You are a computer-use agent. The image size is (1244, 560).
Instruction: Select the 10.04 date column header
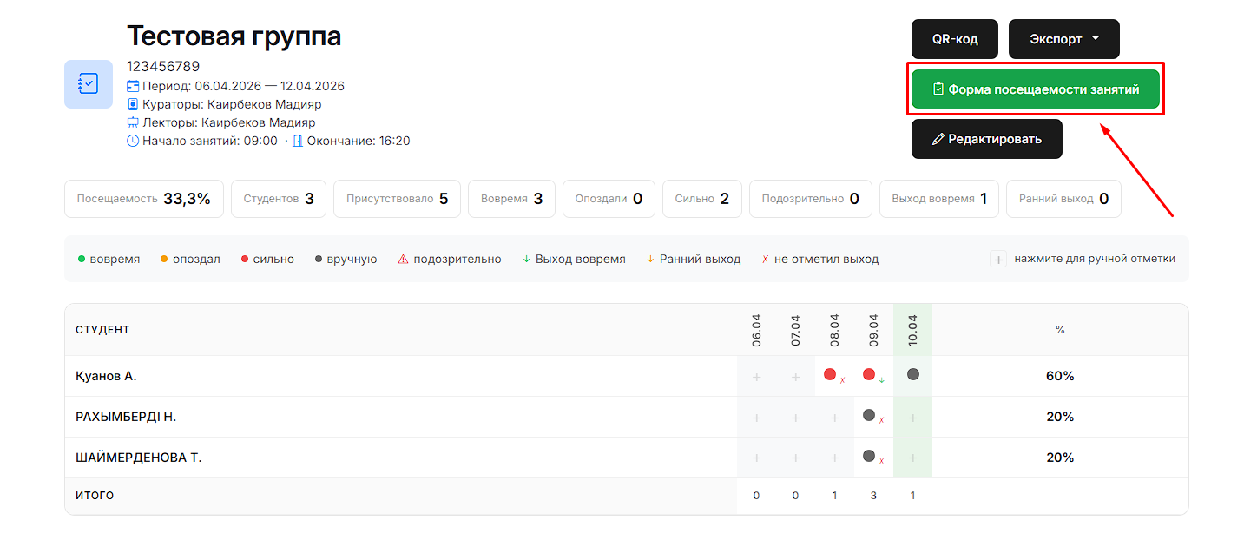pos(912,330)
